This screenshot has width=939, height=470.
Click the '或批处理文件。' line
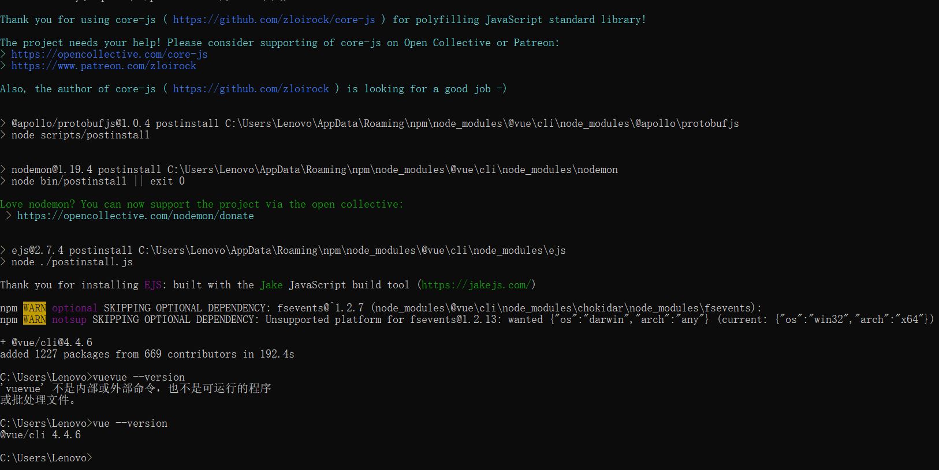[x=38, y=400]
